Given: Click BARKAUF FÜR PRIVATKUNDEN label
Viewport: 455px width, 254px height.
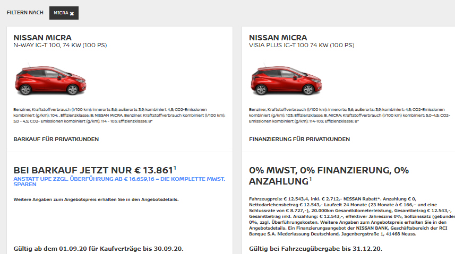Looking at the screenshot, I should click(x=56, y=139).
